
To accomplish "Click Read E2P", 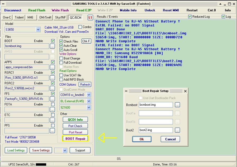I will [84, 10].
